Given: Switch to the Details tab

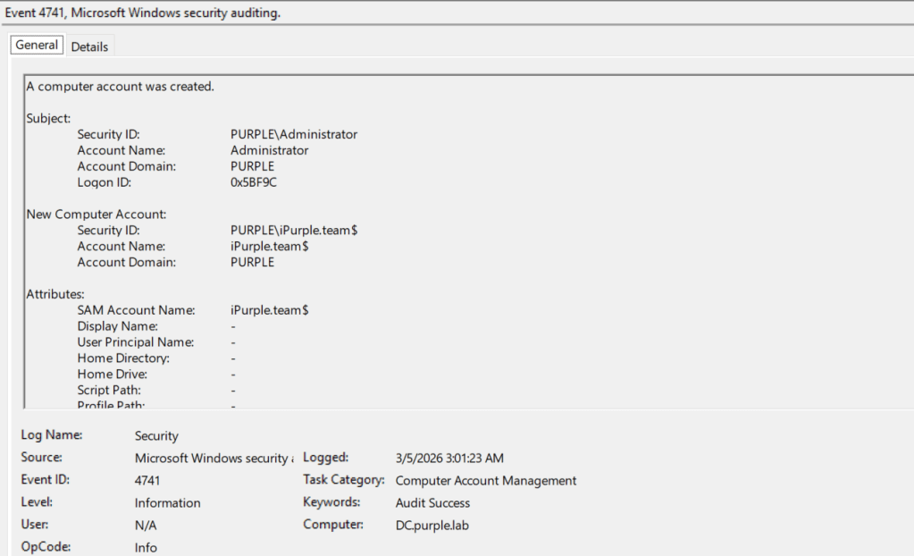Looking at the screenshot, I should [89, 46].
